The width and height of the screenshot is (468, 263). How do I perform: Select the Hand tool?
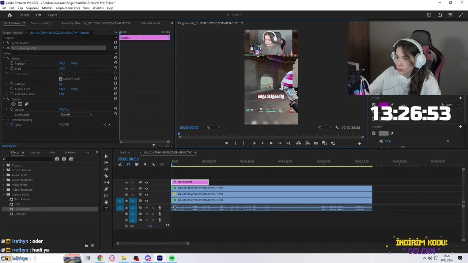(x=106, y=202)
